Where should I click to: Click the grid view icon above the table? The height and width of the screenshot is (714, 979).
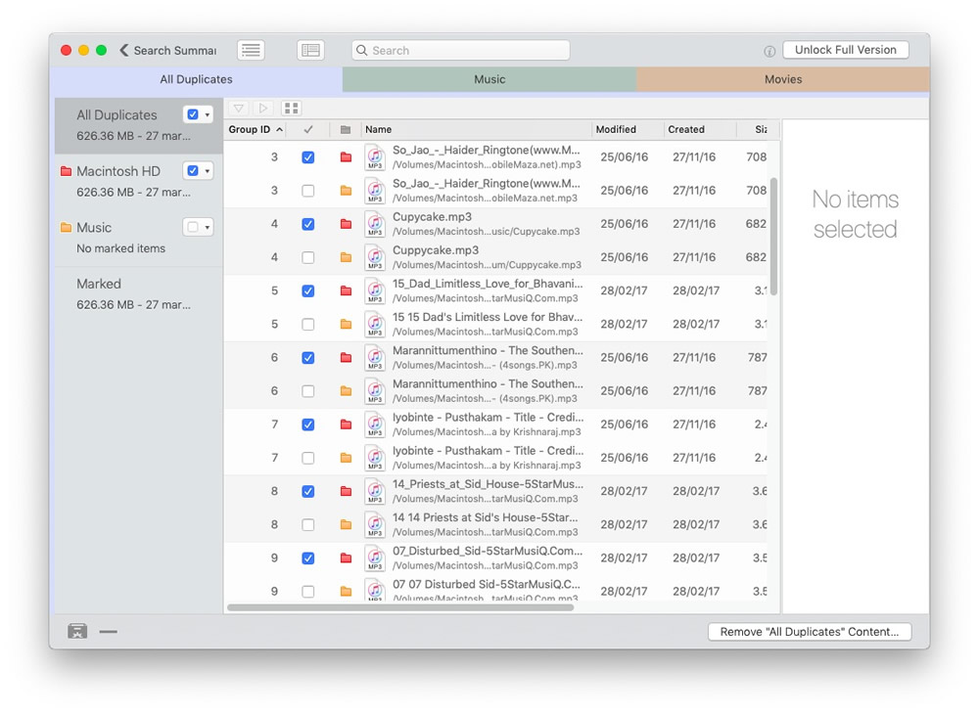click(x=291, y=108)
